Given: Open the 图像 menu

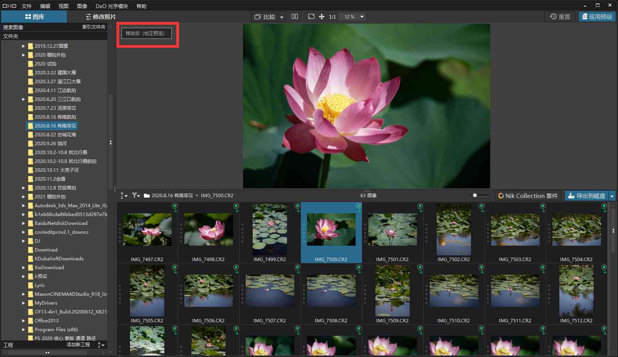Looking at the screenshot, I should tap(82, 6).
